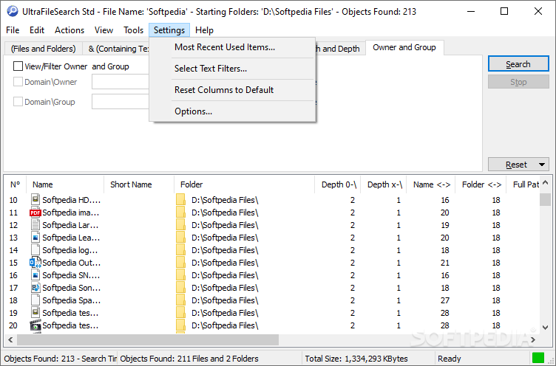The image size is (556, 366).
Task: Sort by the Short Name column header
Action: tap(139, 184)
